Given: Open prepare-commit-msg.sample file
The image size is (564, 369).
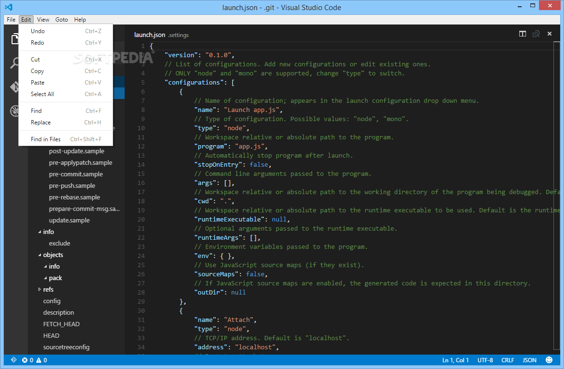Looking at the screenshot, I should (84, 209).
